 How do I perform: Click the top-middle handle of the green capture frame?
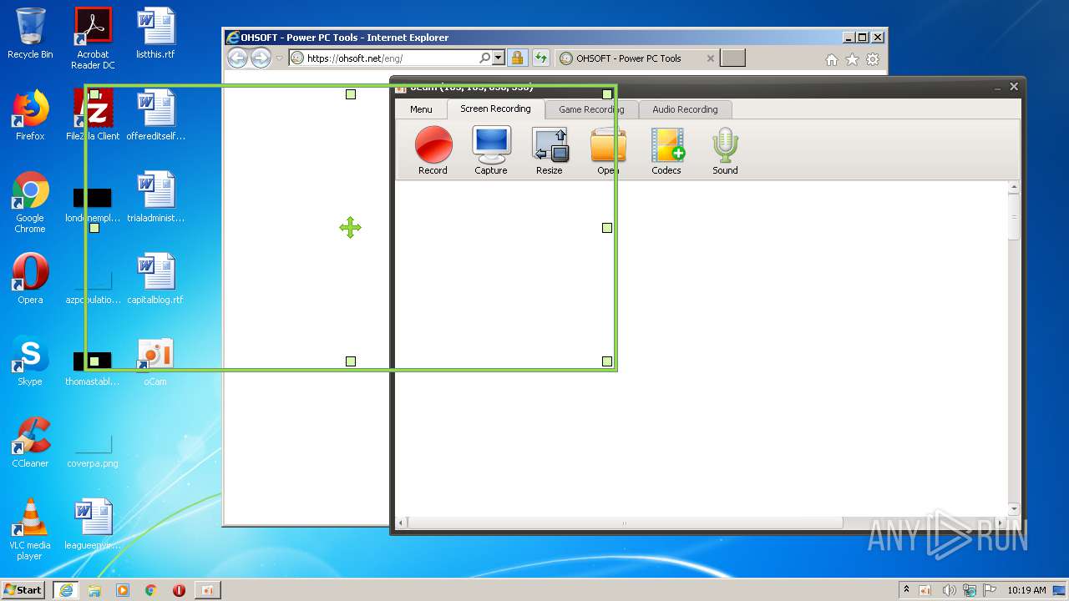351,94
